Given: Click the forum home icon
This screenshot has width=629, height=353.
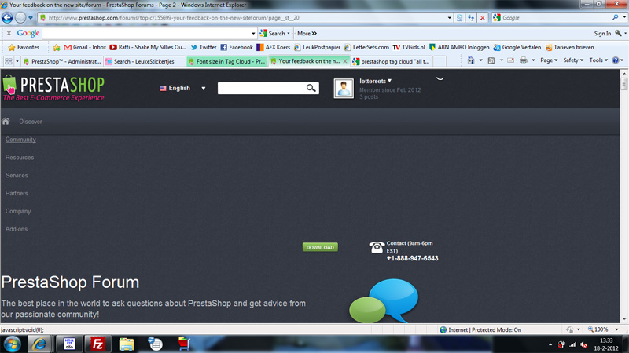Looking at the screenshot, I should click(x=6, y=122).
